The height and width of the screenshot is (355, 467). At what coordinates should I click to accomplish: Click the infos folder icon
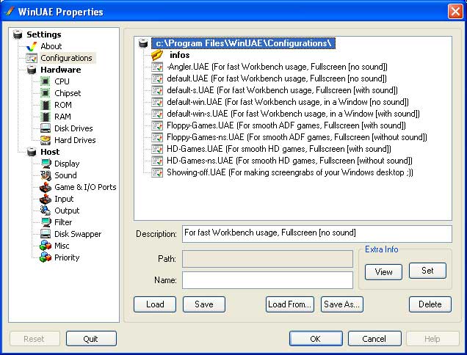[x=157, y=55]
